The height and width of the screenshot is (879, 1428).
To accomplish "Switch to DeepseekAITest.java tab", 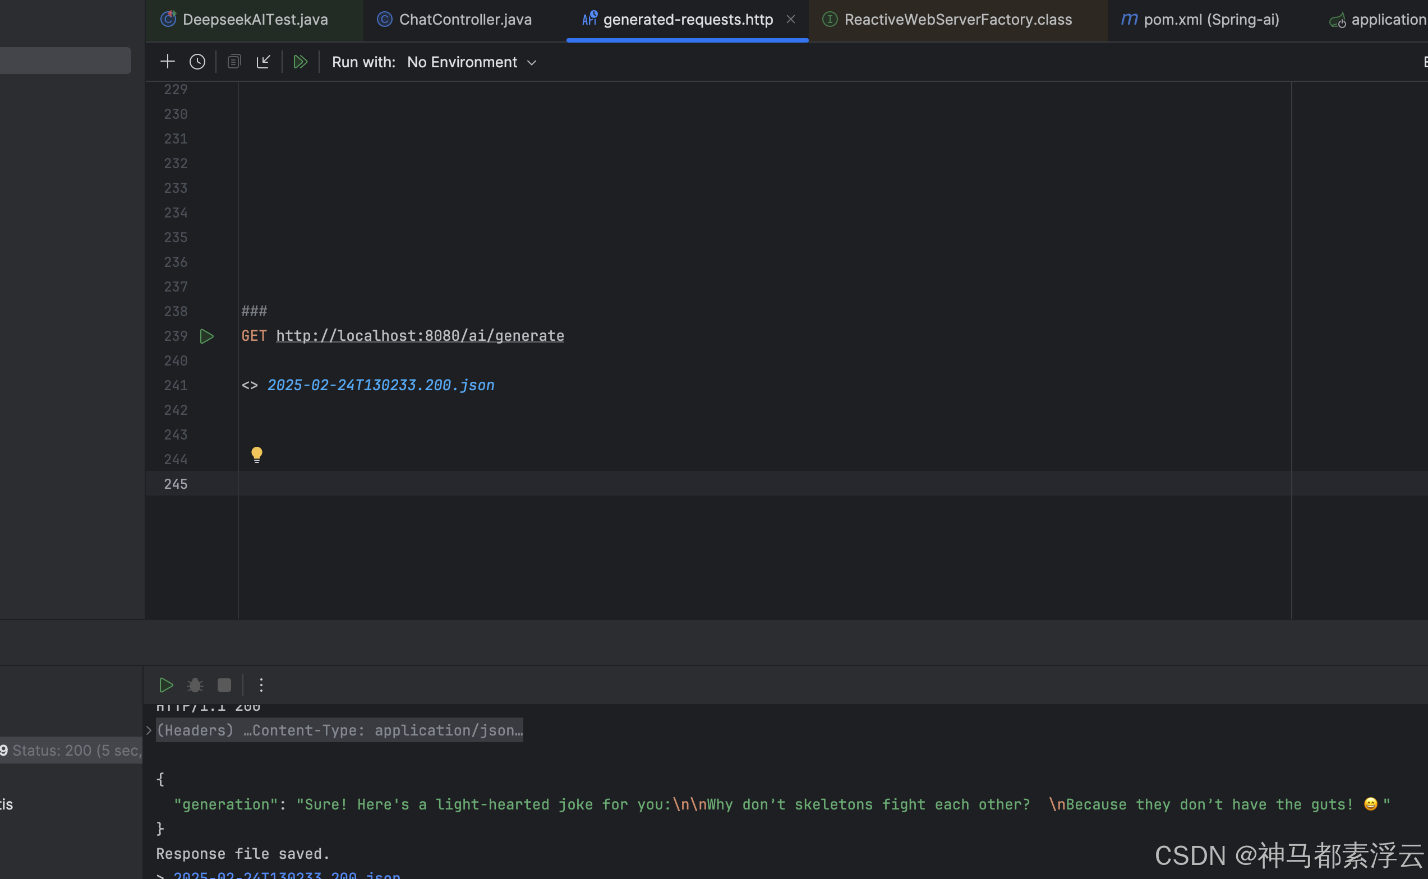I will pos(255,20).
